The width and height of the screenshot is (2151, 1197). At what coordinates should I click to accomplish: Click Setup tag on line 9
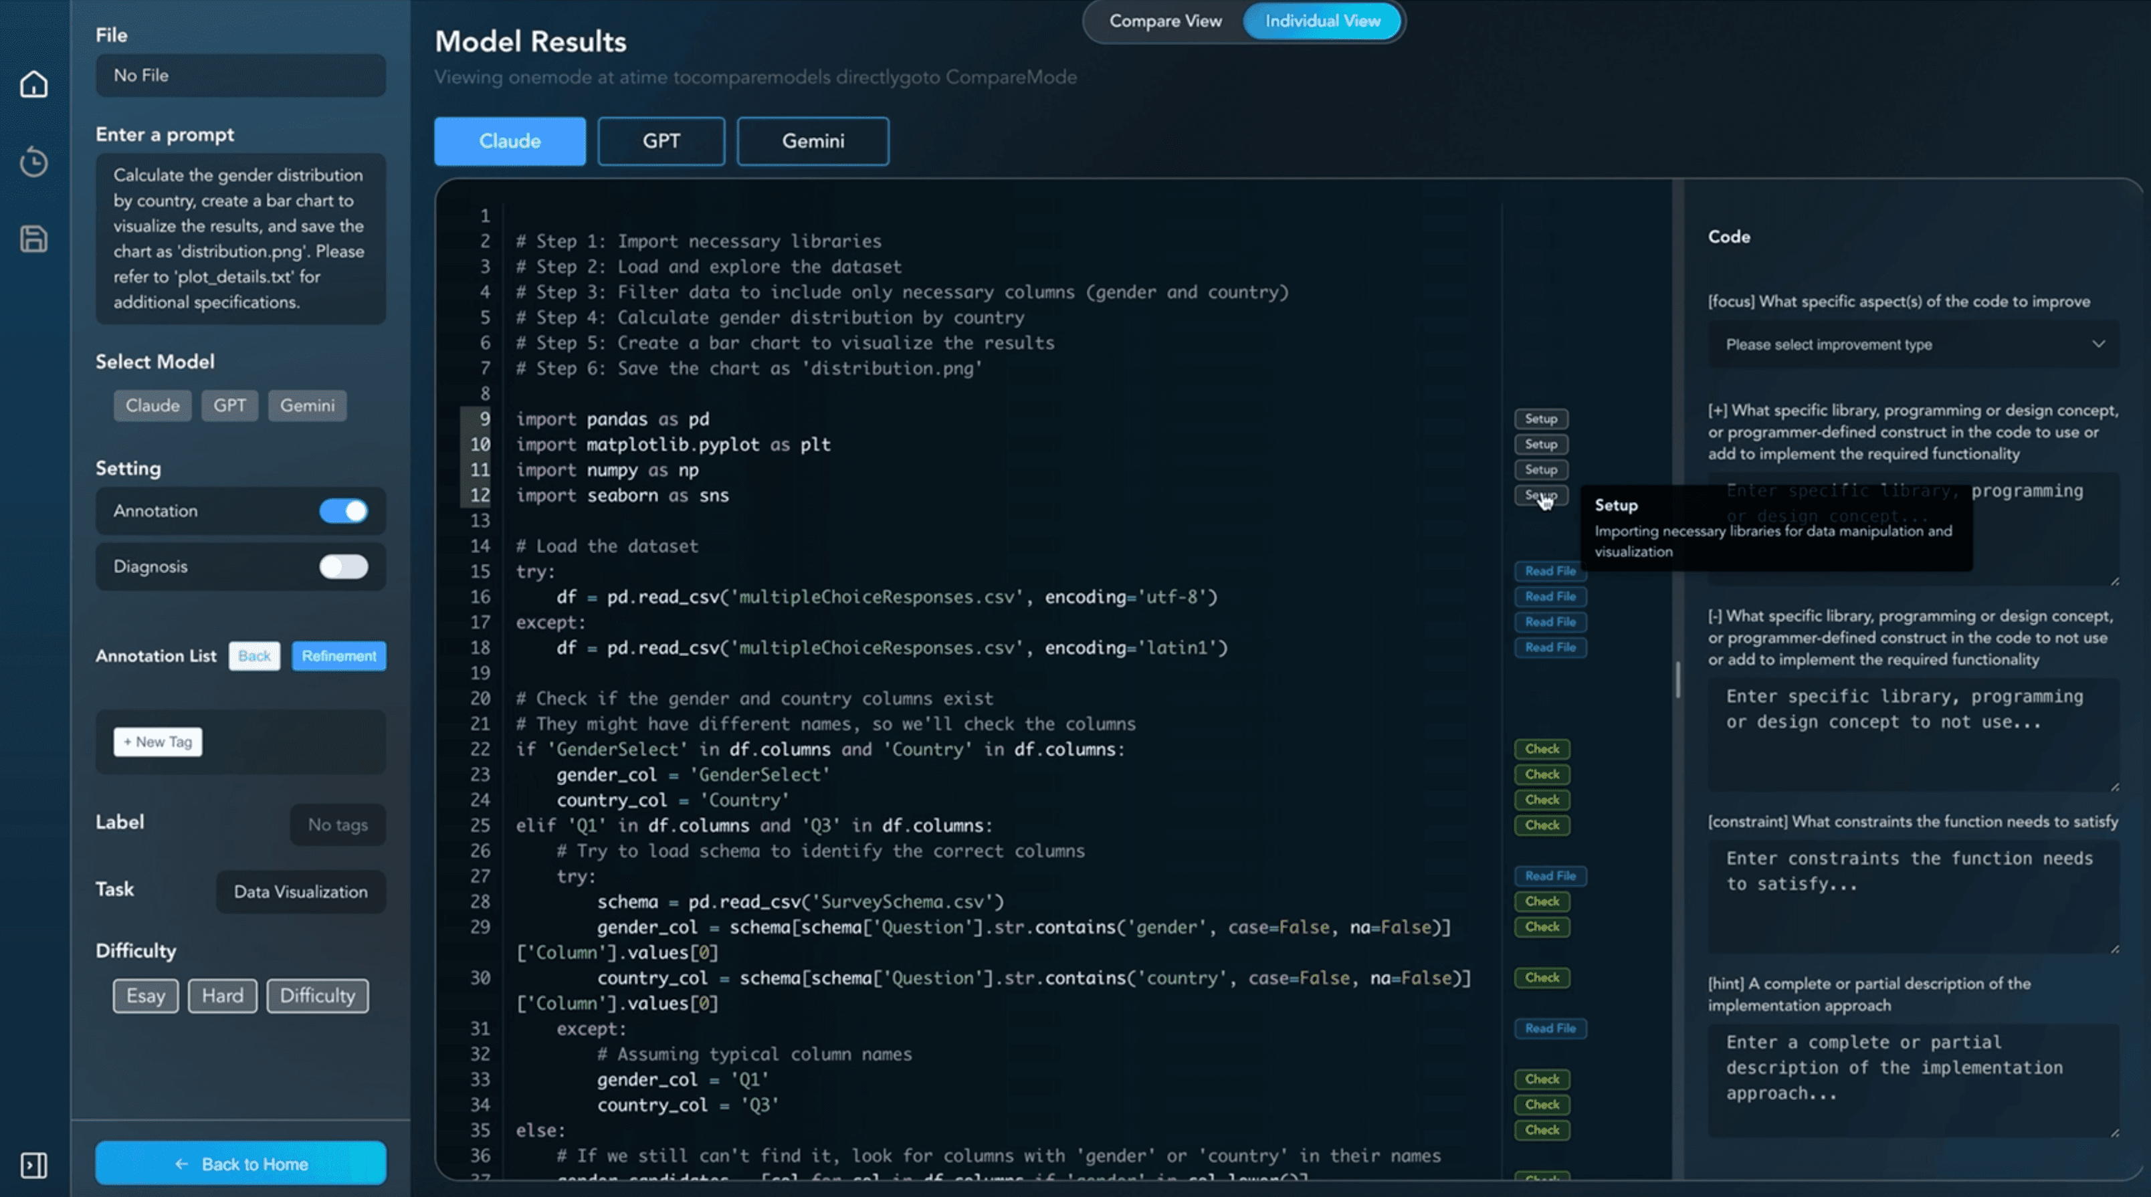click(x=1542, y=419)
